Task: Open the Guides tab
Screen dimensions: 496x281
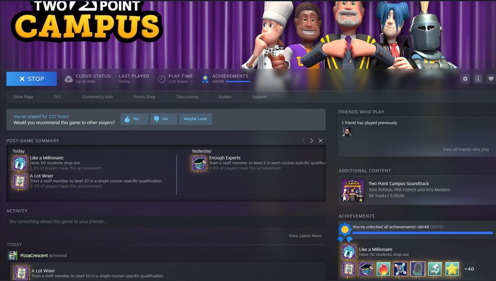Action: coord(225,97)
